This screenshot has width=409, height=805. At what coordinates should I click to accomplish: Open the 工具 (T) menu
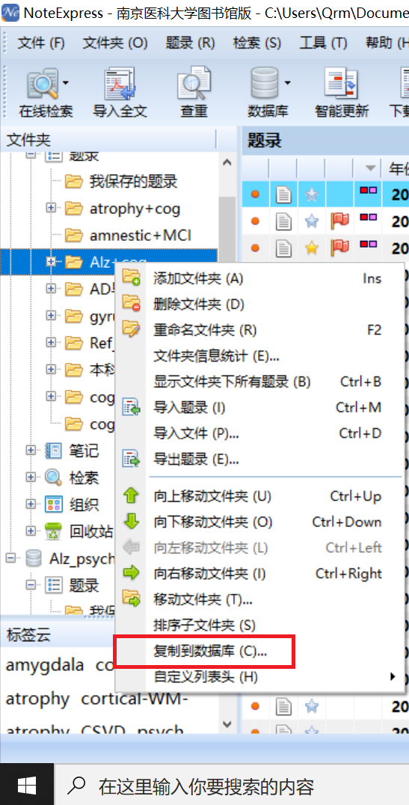323,43
